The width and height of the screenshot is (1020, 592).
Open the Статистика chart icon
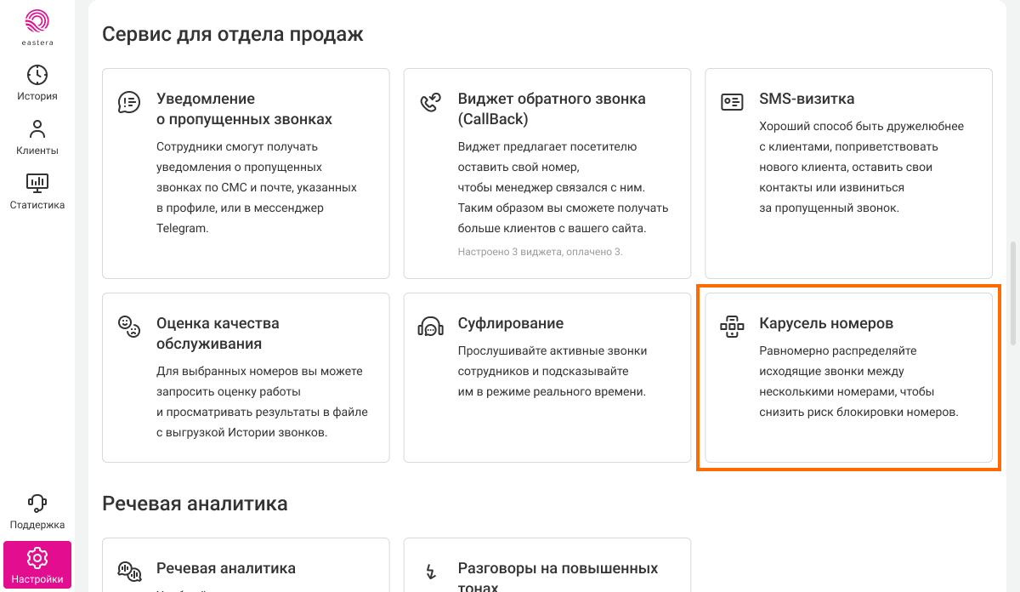pos(37,183)
